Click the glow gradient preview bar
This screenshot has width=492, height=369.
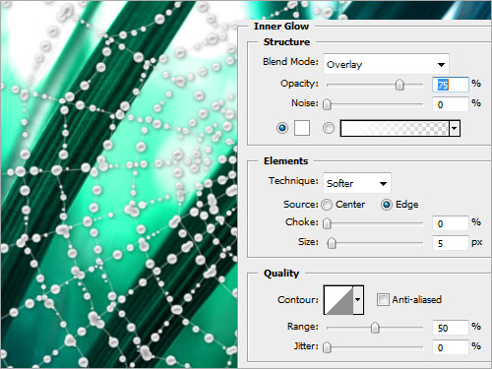395,128
